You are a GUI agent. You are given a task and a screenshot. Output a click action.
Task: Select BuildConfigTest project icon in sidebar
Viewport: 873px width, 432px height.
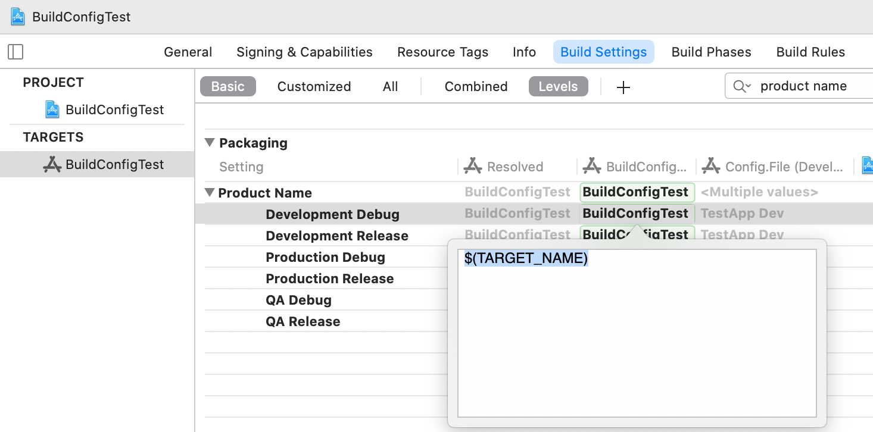click(52, 109)
